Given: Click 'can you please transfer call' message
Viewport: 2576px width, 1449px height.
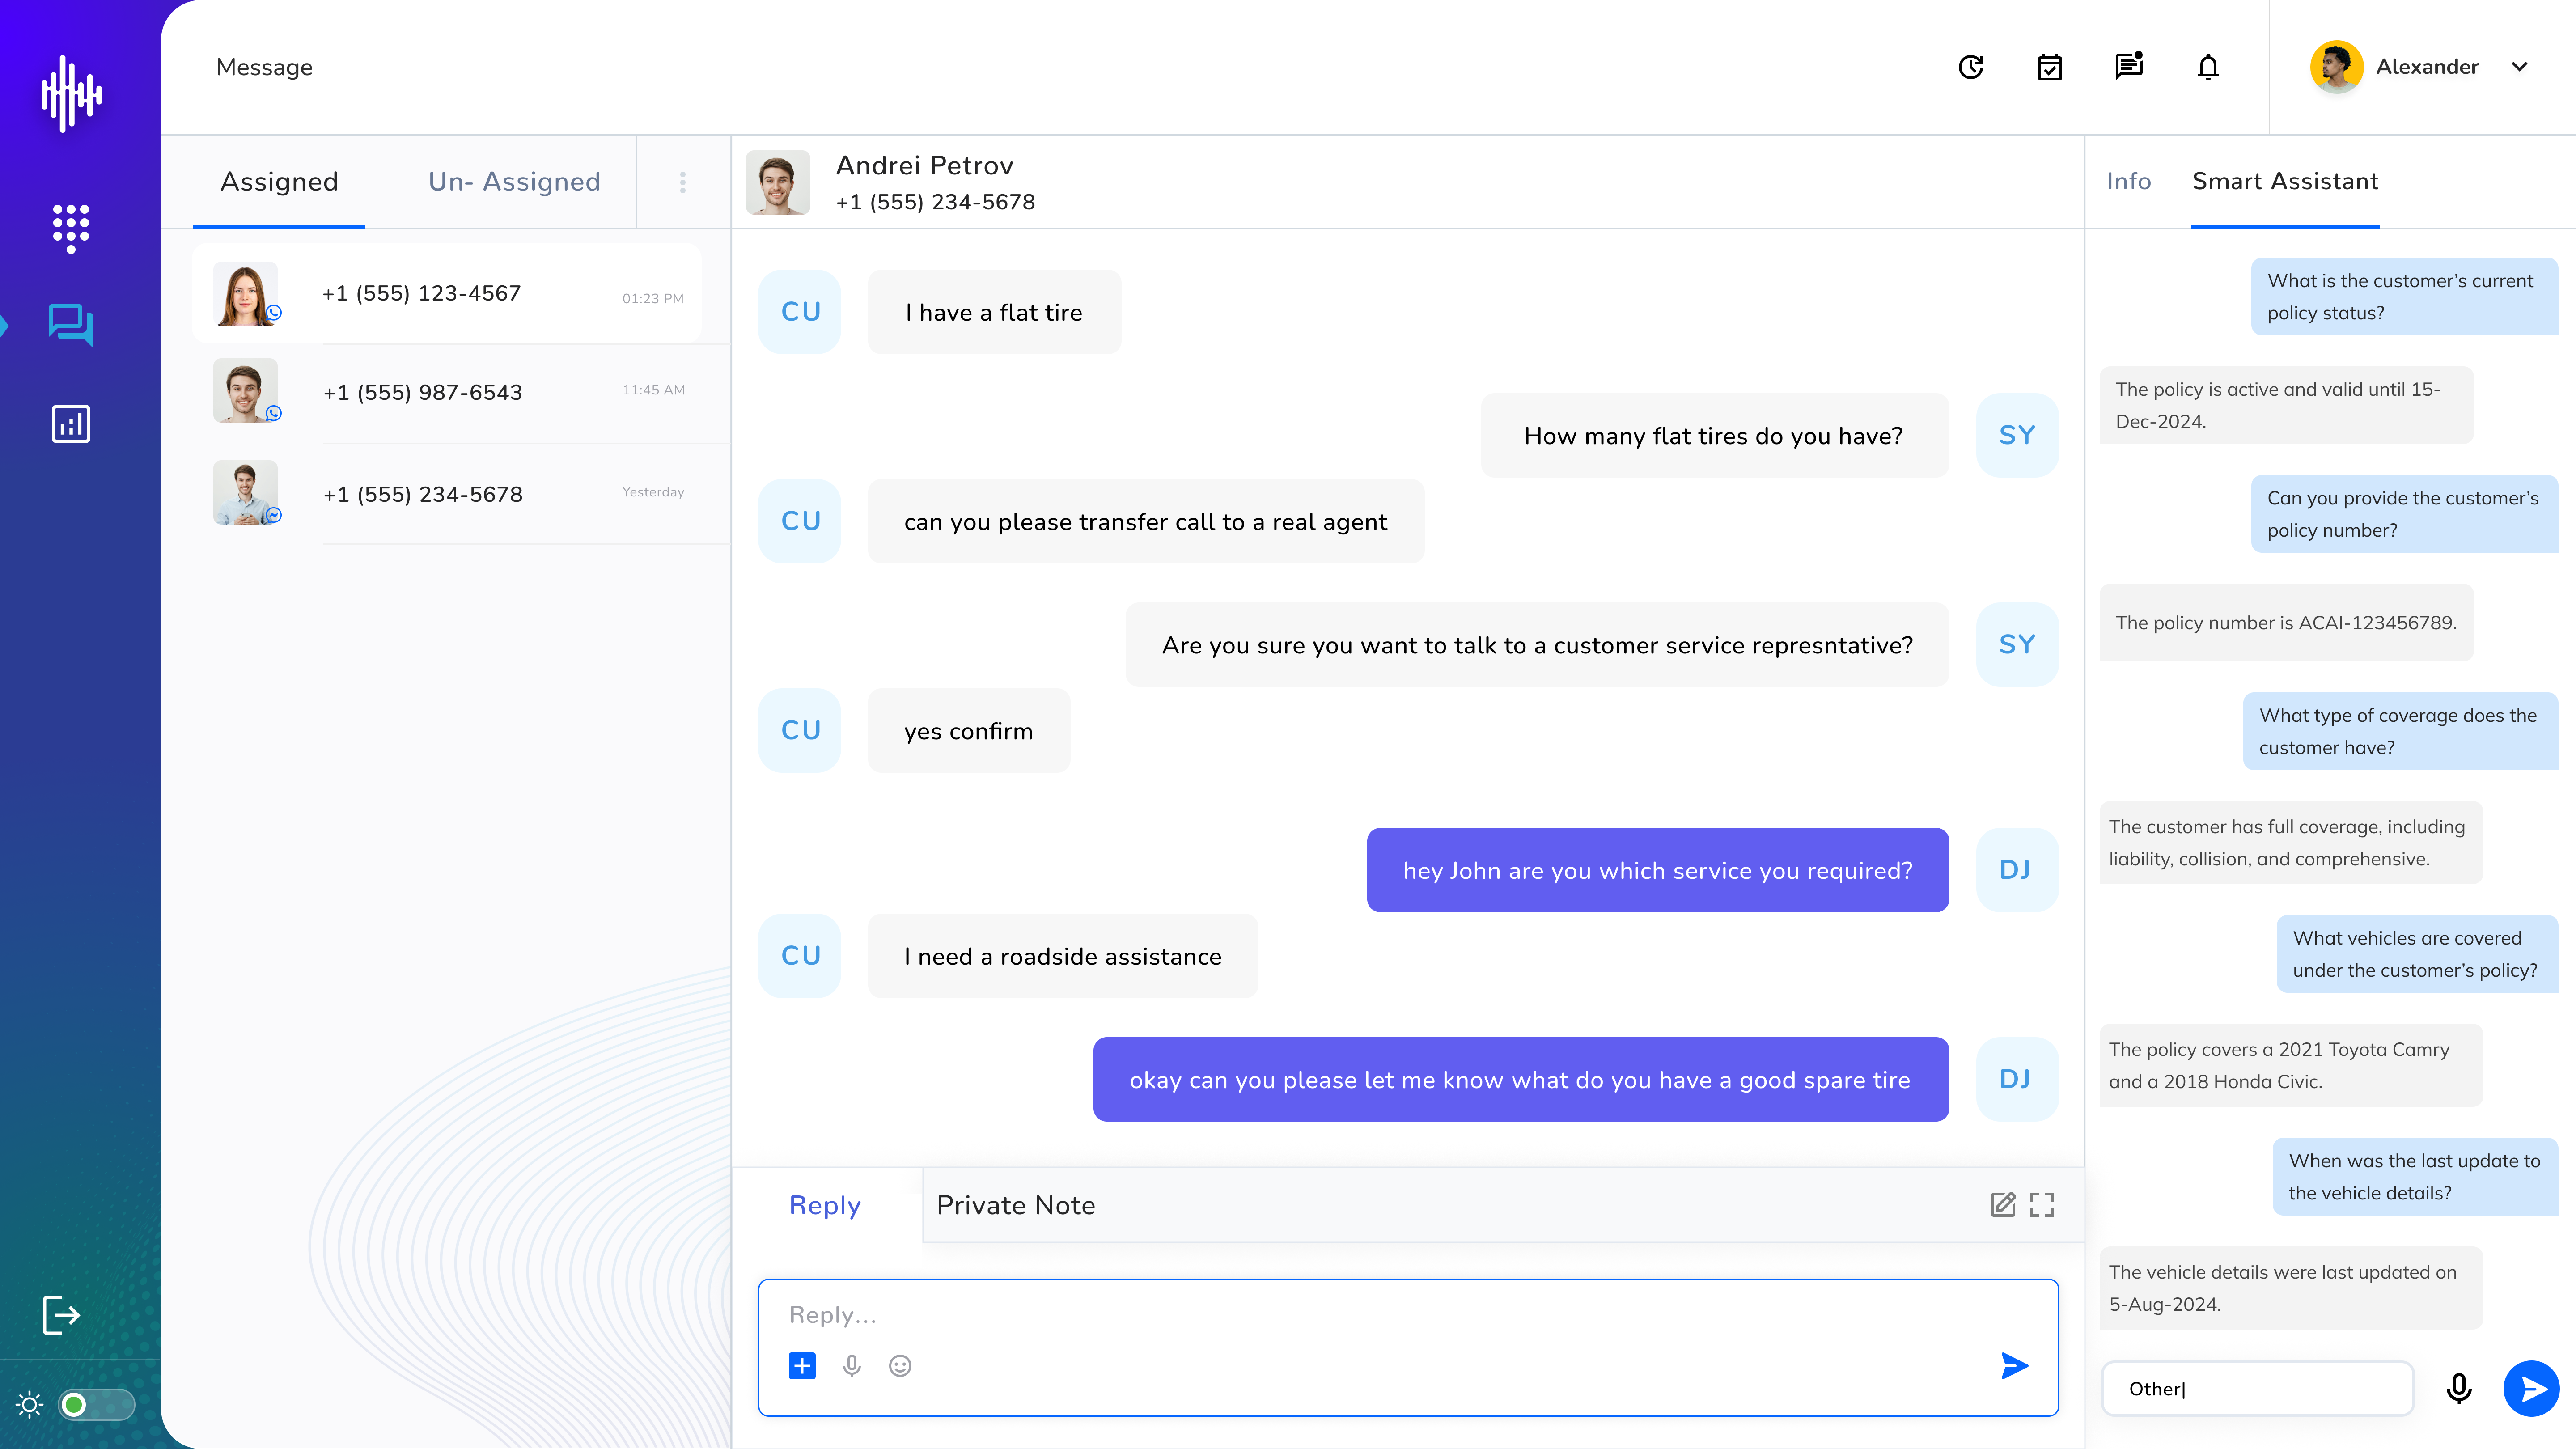Looking at the screenshot, I should pos(1146,522).
